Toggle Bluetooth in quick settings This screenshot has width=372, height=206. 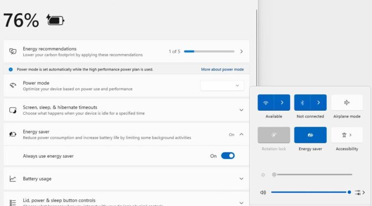(x=302, y=102)
